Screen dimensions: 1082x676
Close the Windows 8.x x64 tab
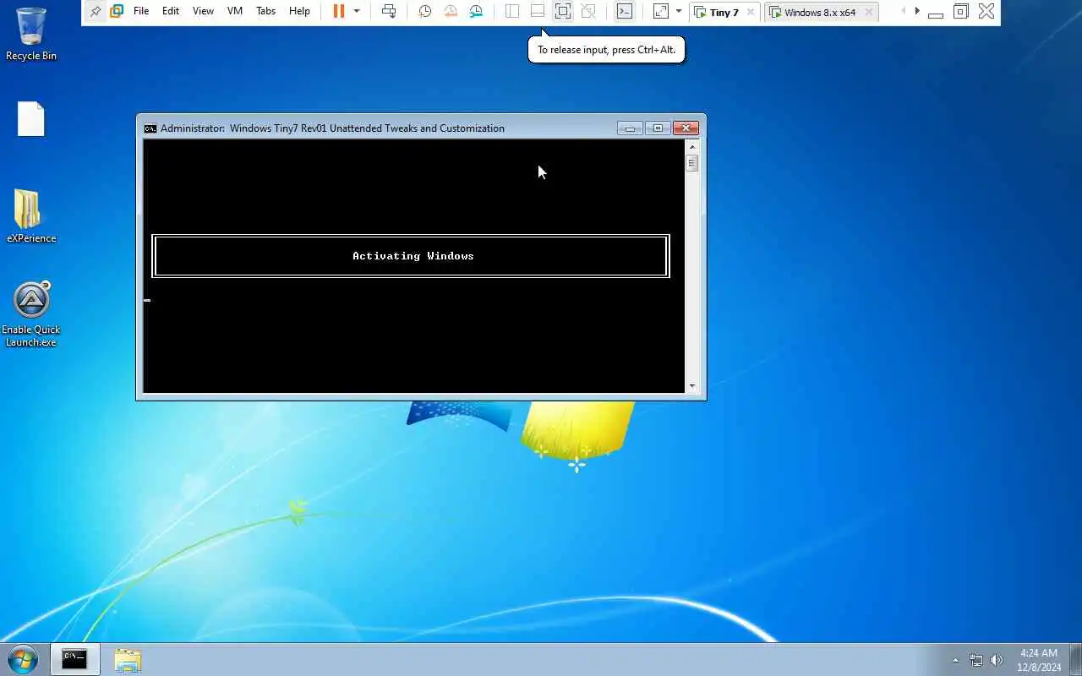(867, 12)
